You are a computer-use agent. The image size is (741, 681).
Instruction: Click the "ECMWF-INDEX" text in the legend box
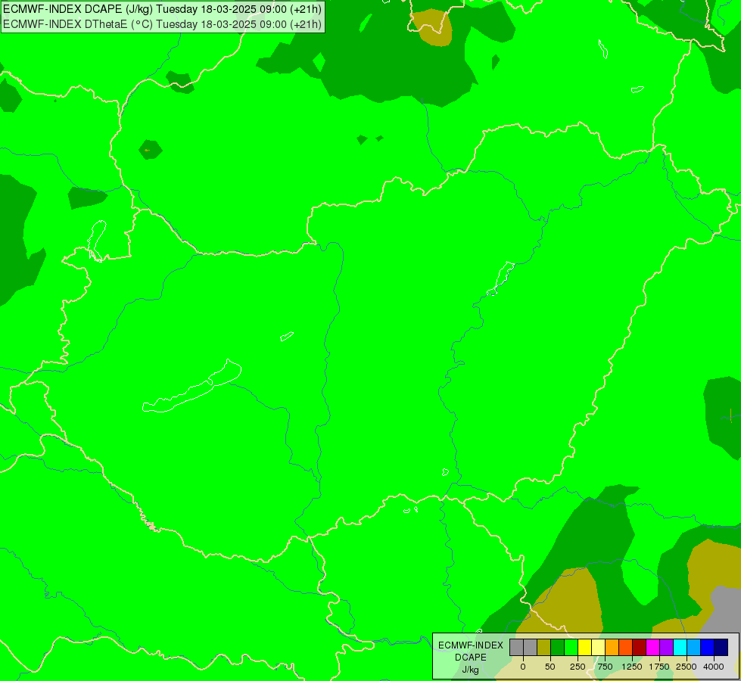pyautogui.click(x=471, y=645)
